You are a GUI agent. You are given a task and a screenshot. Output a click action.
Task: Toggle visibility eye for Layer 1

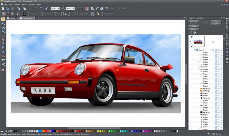tap(218, 50)
